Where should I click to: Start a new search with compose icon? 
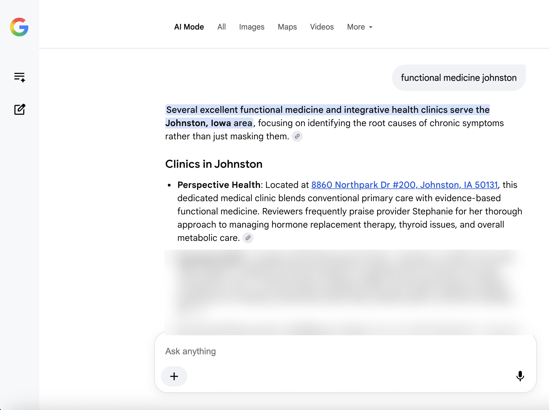click(20, 109)
